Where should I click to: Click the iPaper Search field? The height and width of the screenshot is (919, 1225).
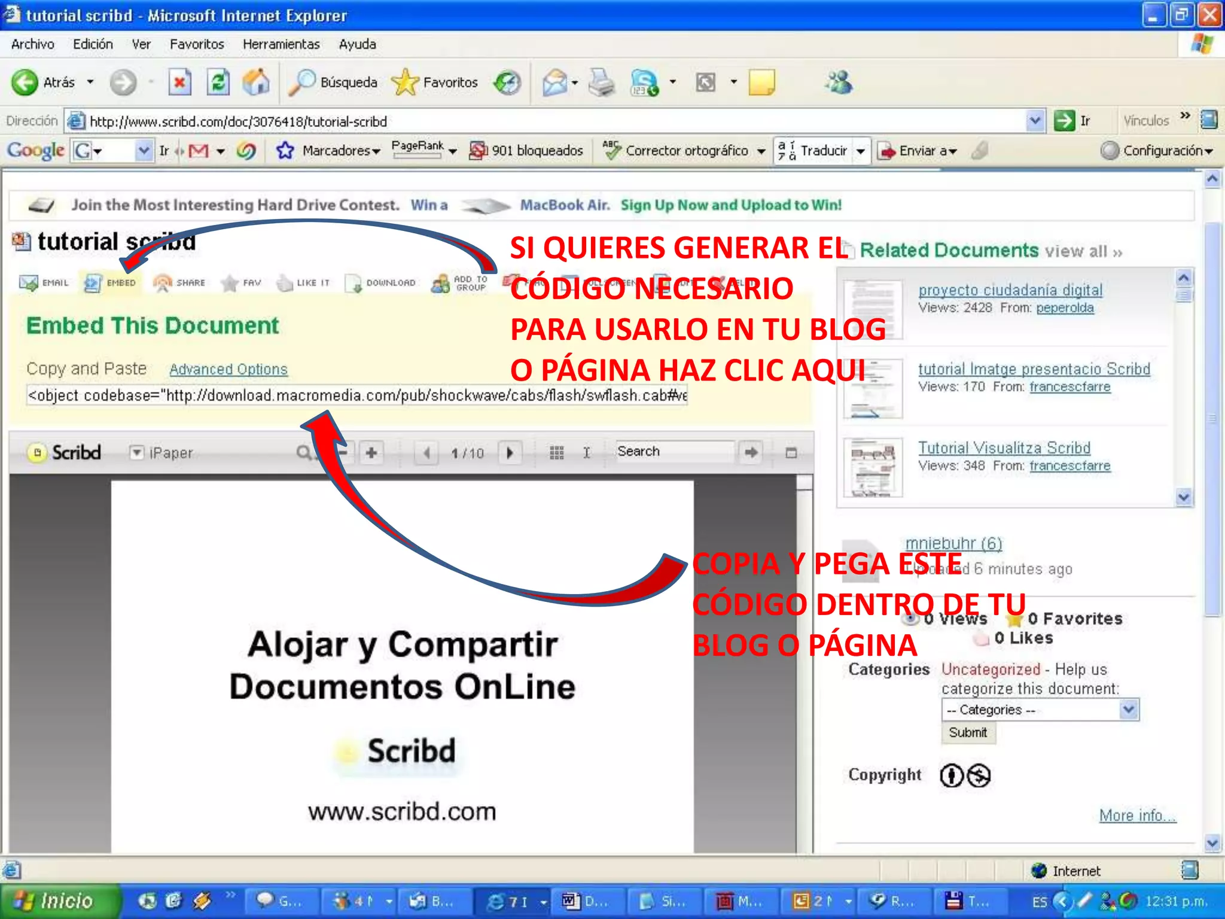[x=675, y=452]
